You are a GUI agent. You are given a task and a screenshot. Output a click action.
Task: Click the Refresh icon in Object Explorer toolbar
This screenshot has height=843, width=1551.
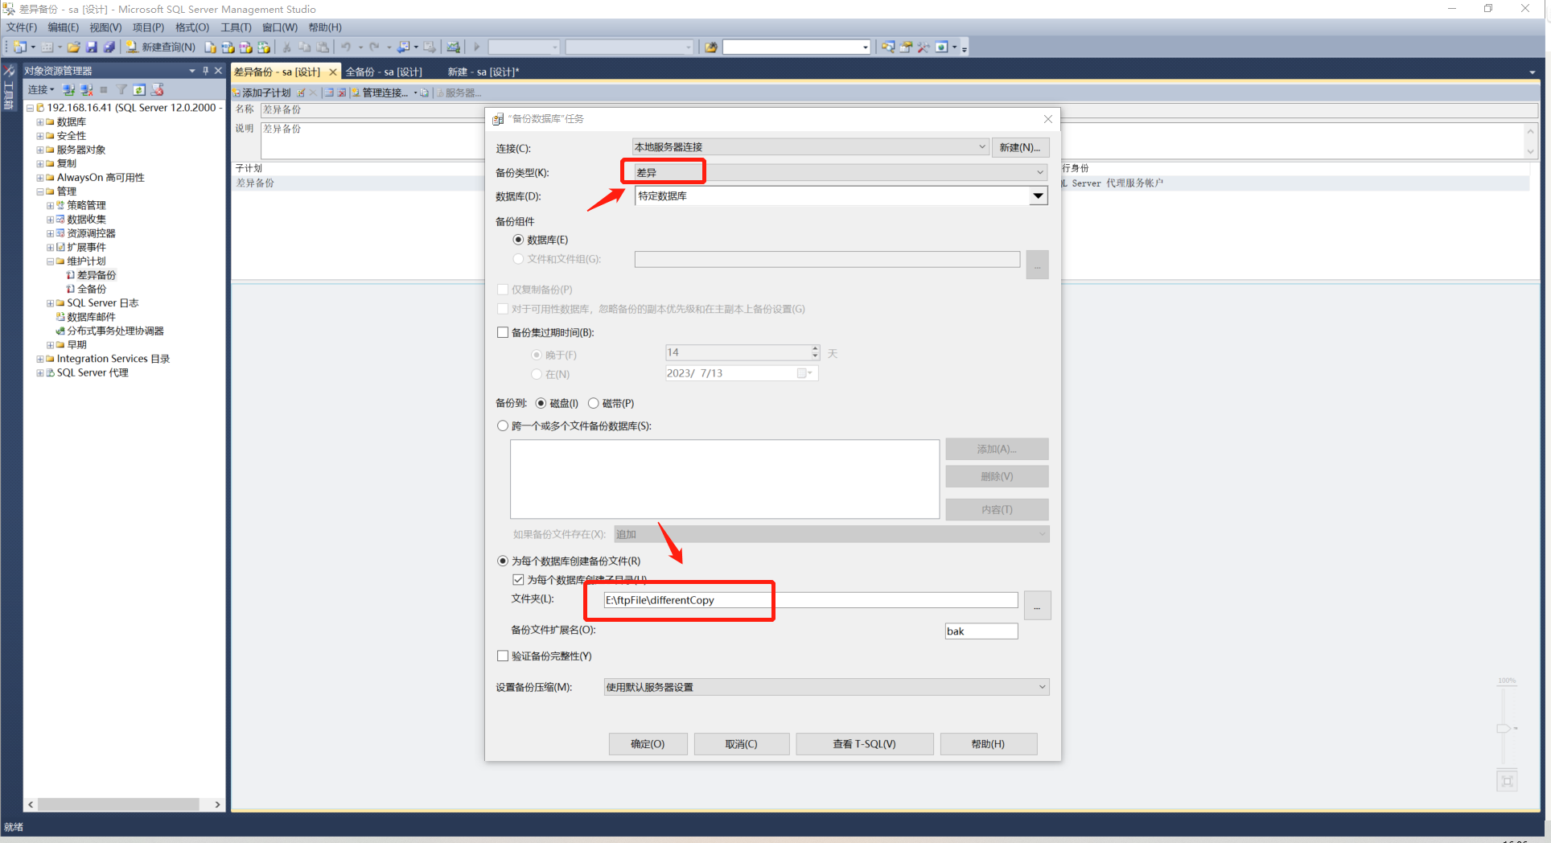(x=139, y=89)
